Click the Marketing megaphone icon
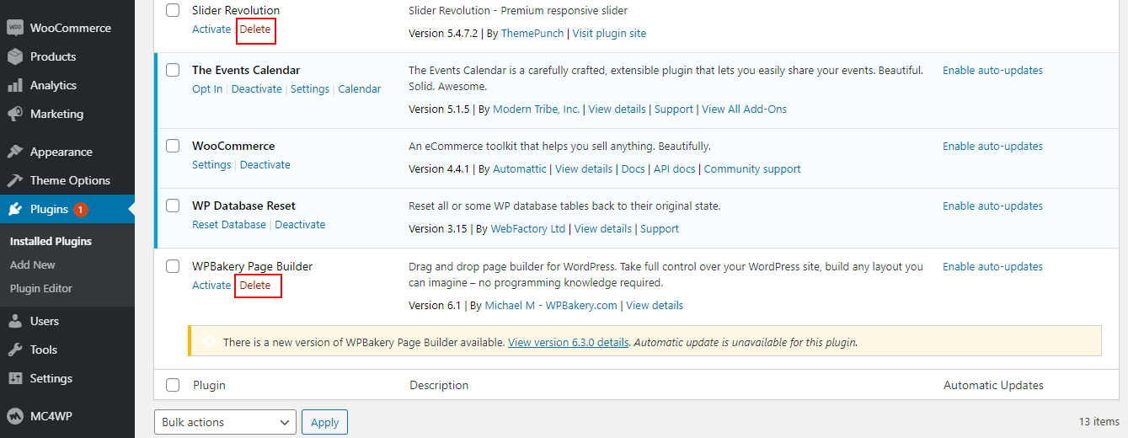1128x438 pixels. (x=14, y=114)
